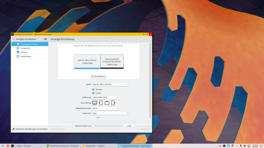Open the volume icon in system tray
This screenshot has width=264, height=148.
pyautogui.click(x=245, y=146)
